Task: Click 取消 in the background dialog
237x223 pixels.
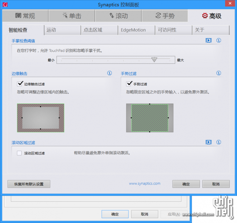Action: point(145,214)
